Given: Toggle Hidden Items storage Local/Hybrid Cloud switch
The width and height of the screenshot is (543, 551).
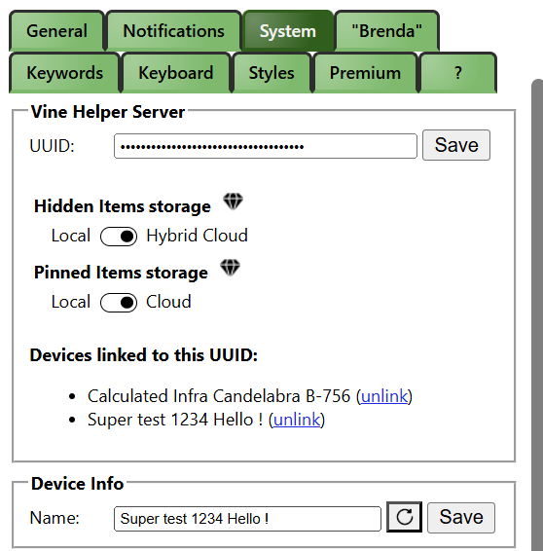Looking at the screenshot, I should pos(119,237).
